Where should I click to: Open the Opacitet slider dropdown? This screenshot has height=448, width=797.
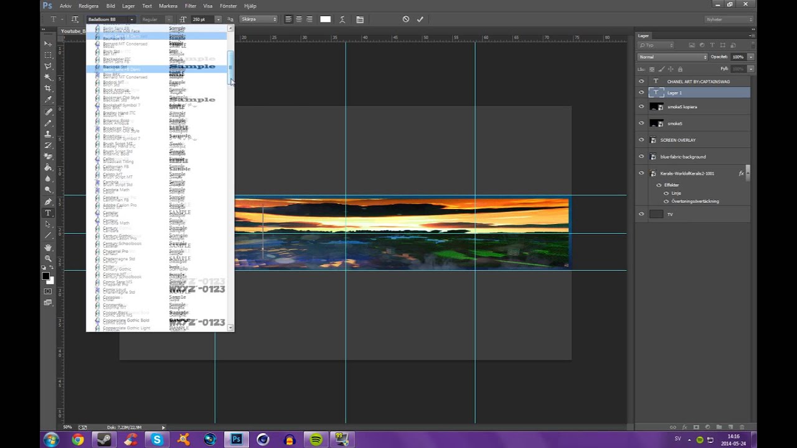751,57
